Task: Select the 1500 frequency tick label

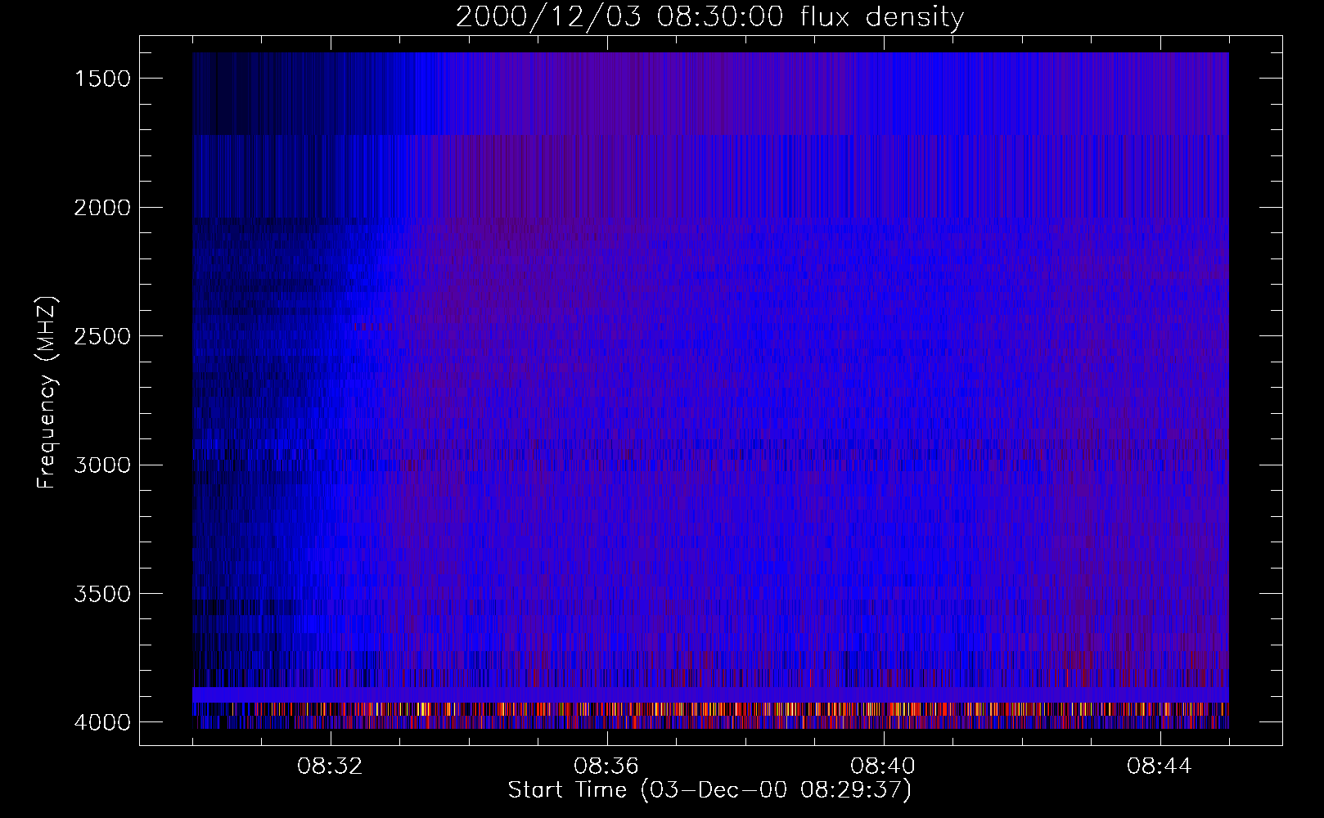Action: pyautogui.click(x=102, y=79)
